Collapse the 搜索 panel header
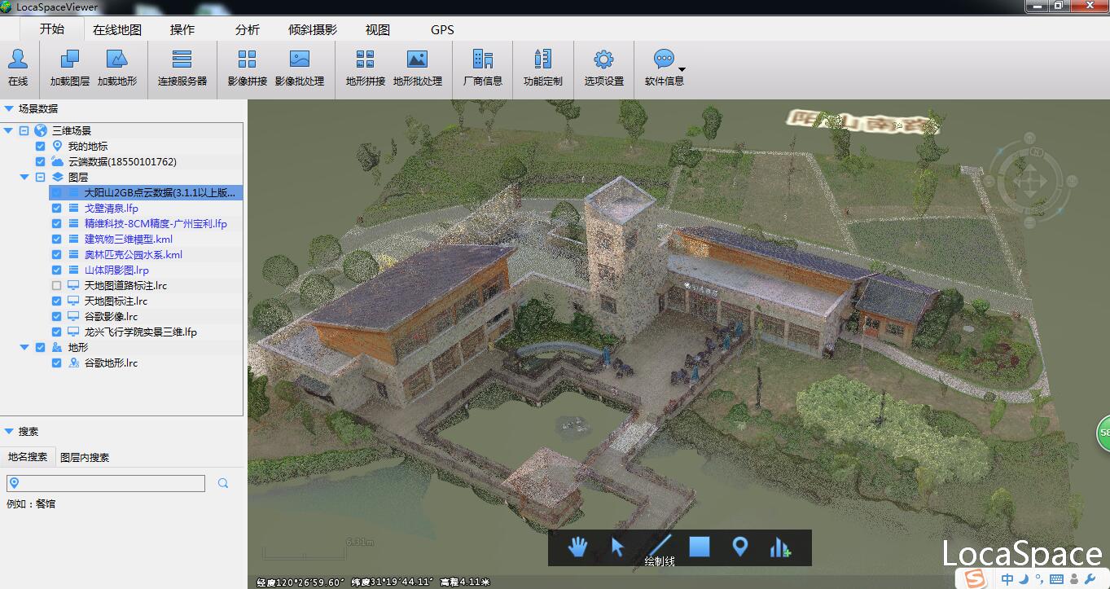Image resolution: width=1110 pixels, height=589 pixels. 9,431
